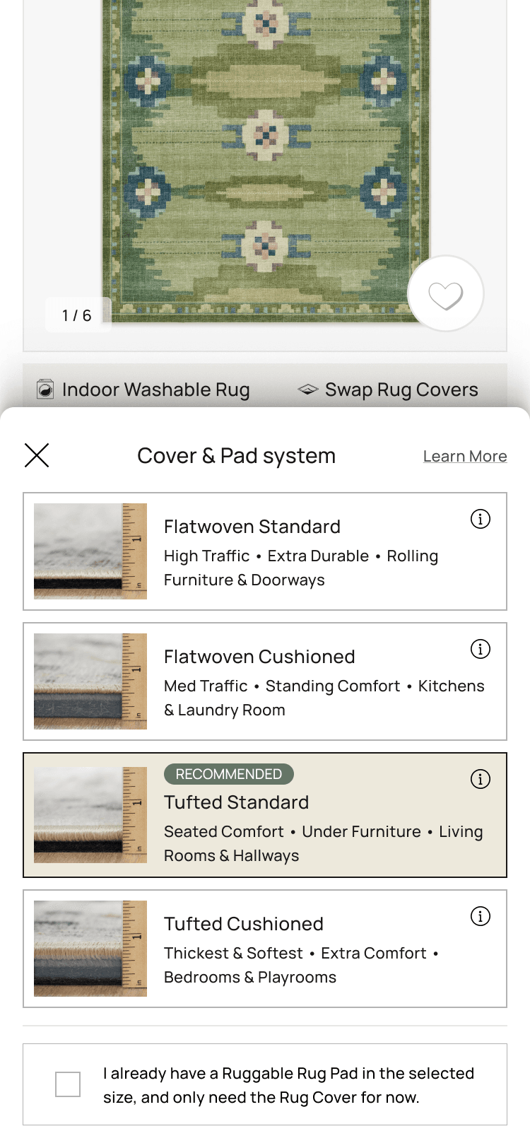Click the washing machine icon by Indoor Washable Rug
The image size is (530, 1148).
coord(45,389)
